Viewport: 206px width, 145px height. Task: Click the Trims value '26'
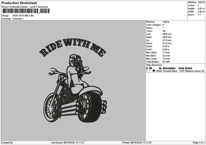[164, 31]
